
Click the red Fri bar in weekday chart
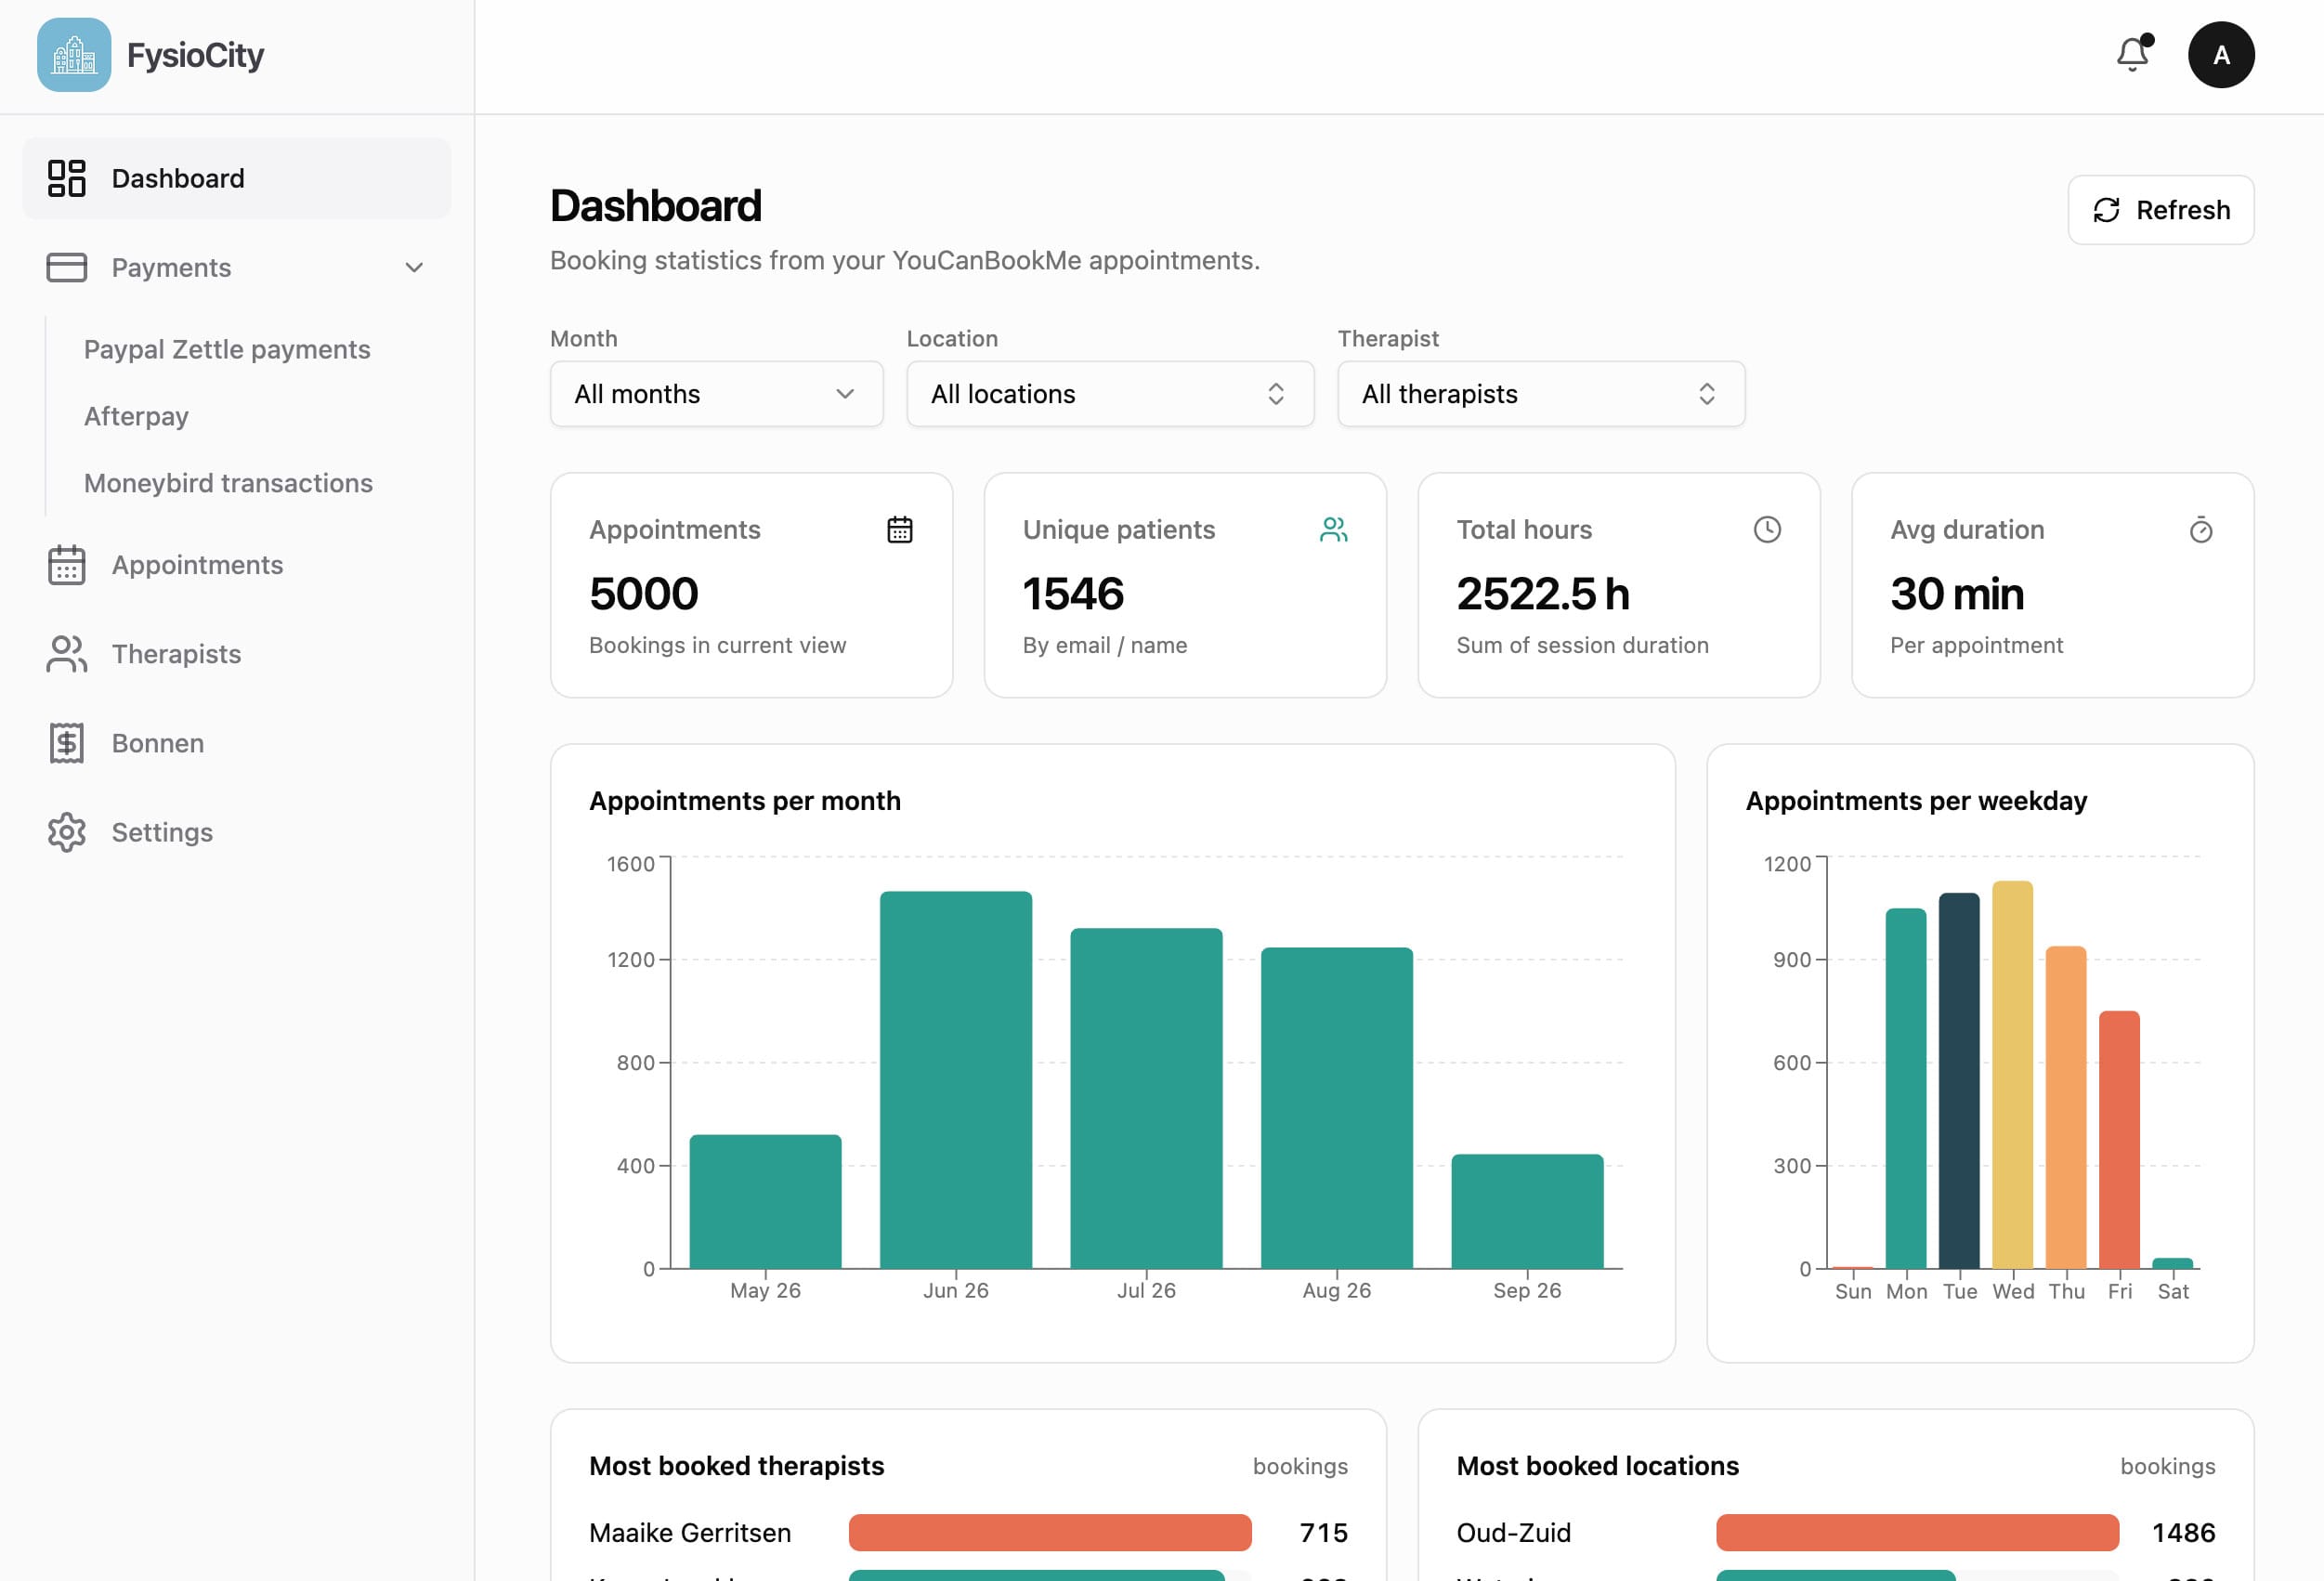pyautogui.click(x=2119, y=1139)
